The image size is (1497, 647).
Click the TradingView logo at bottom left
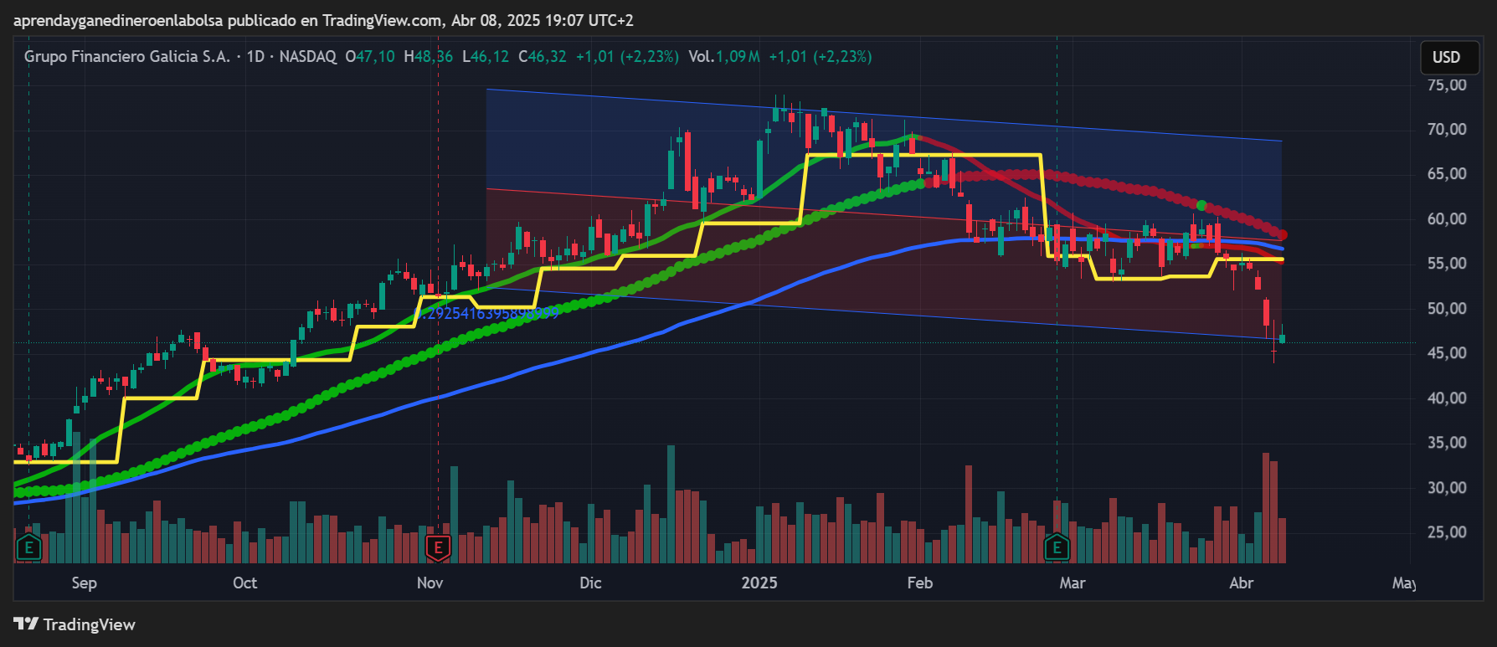[75, 624]
